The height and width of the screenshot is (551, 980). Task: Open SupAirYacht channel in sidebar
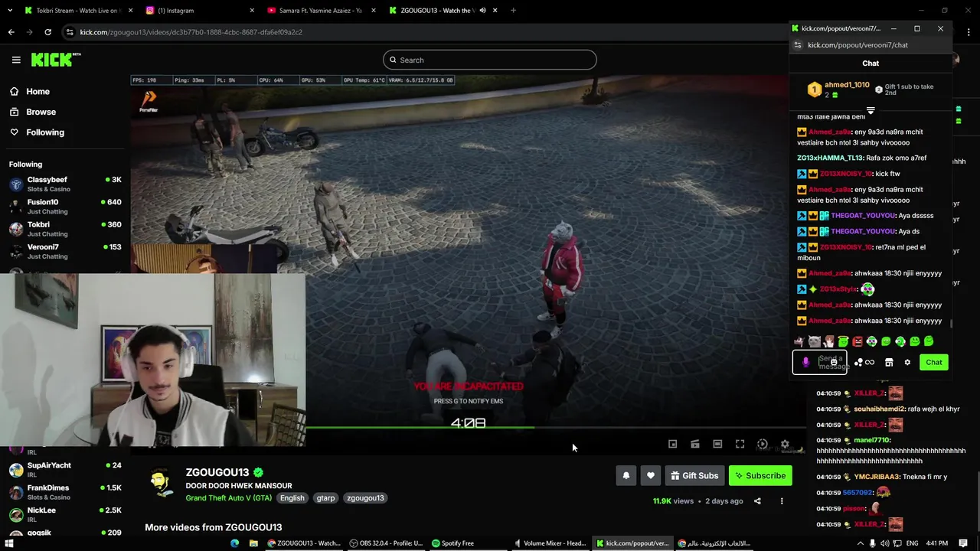65,469
